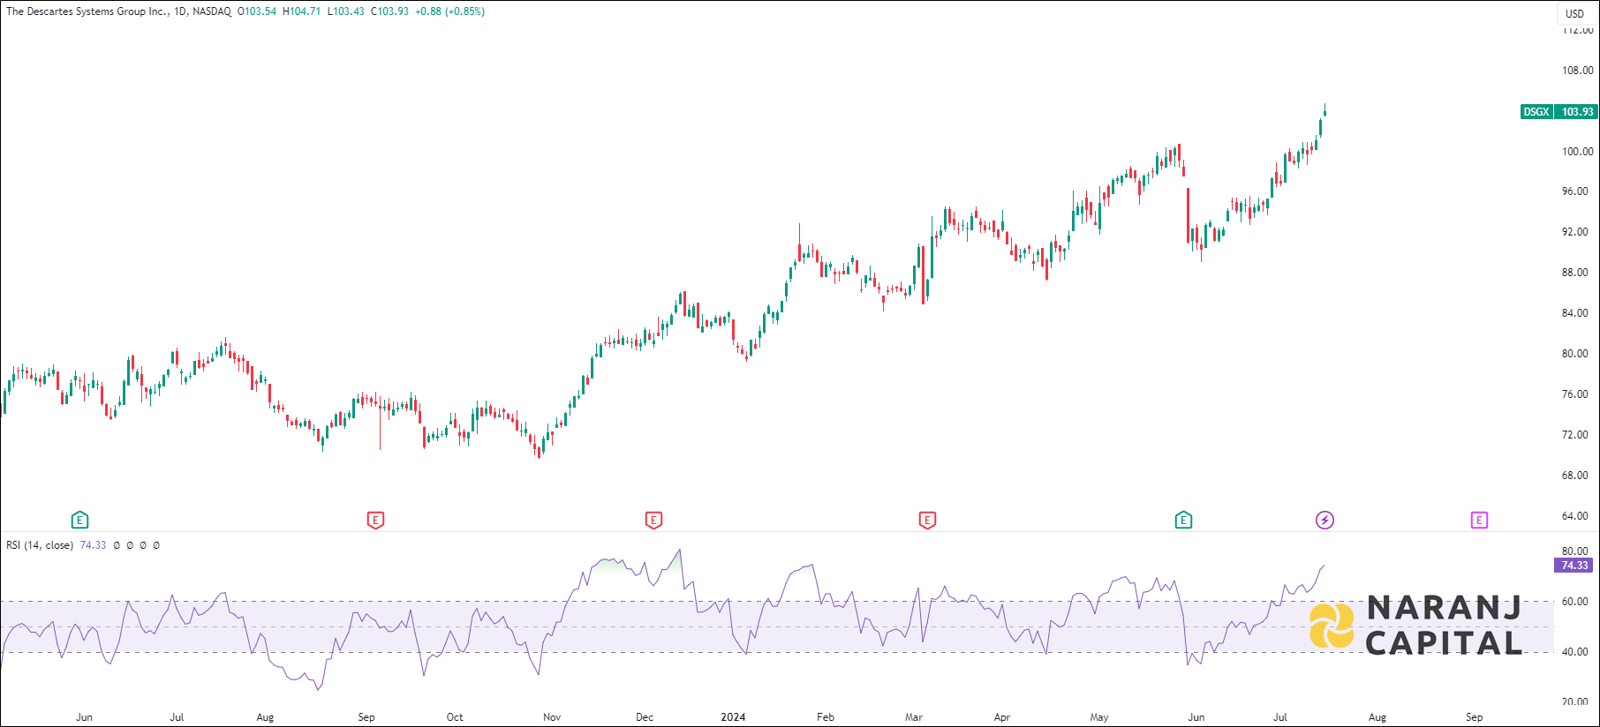Click the Nov label on time axis
Viewport: 1600px width, 727px height.
point(552,717)
